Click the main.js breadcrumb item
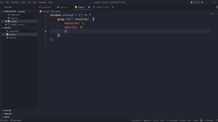 46,11
